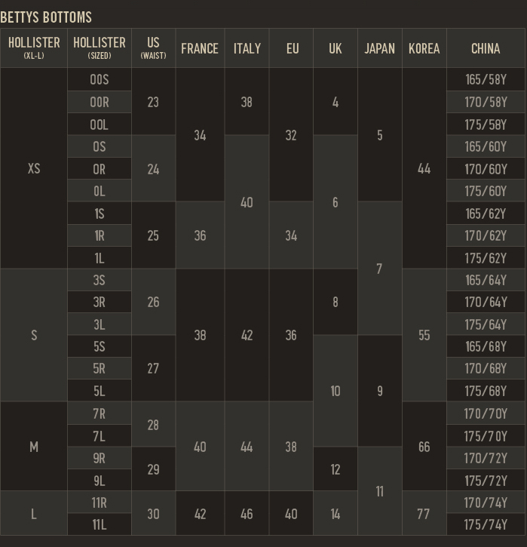527x547 pixels.
Task: Select the UK 12 cell
Action: click(x=336, y=469)
